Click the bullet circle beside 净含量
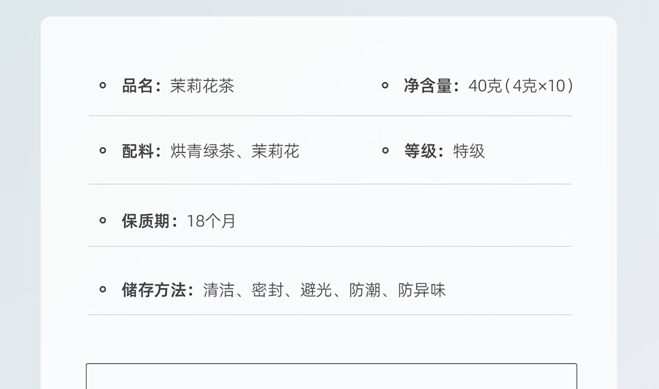659x389 pixels. coord(385,85)
